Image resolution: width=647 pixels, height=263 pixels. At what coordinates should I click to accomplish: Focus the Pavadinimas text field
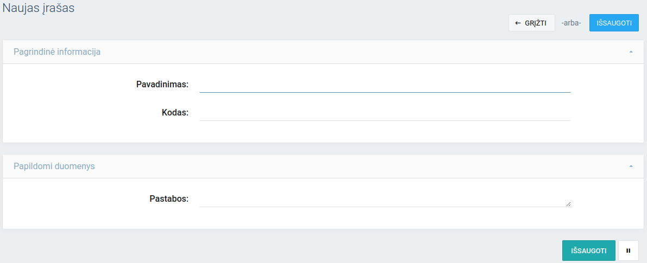click(385, 85)
